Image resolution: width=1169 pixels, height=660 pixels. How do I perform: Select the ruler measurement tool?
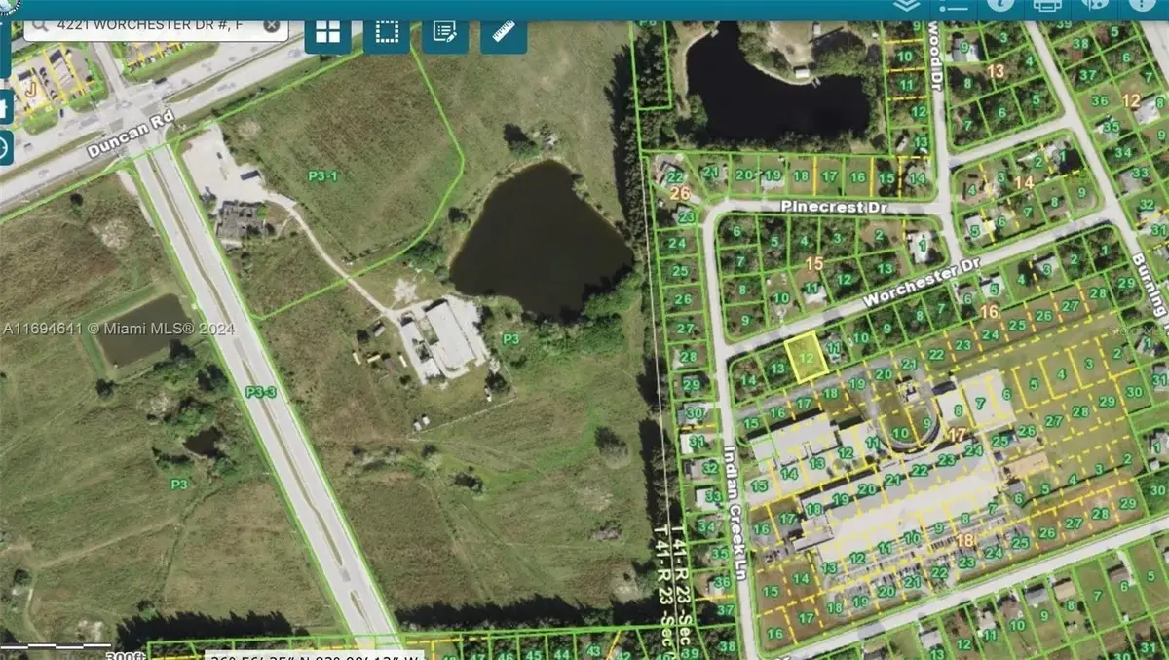pyautogui.click(x=504, y=32)
